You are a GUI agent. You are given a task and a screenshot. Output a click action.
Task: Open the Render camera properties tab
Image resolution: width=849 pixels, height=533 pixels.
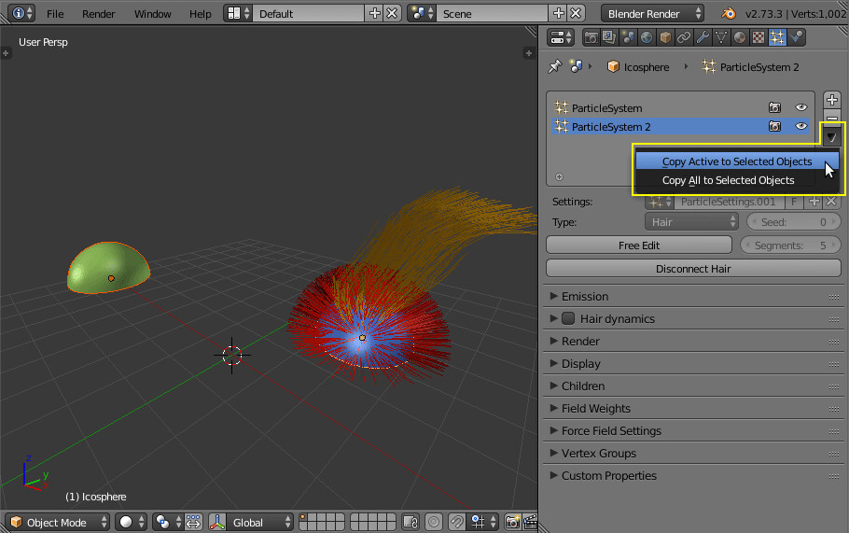point(591,37)
